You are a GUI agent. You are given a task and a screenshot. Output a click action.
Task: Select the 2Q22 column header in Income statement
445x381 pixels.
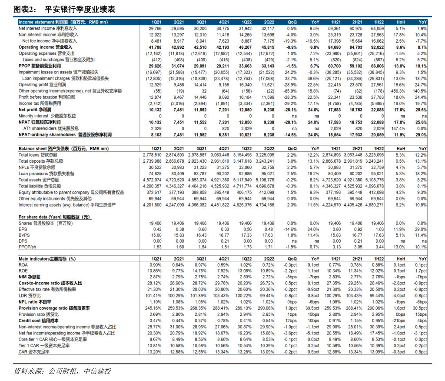(x=269, y=22)
